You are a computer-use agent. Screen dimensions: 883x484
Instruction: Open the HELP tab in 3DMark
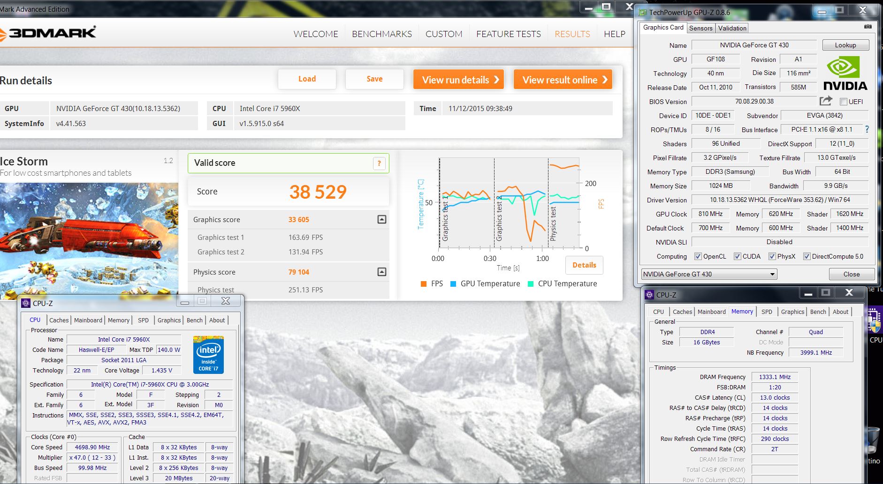[x=615, y=34]
